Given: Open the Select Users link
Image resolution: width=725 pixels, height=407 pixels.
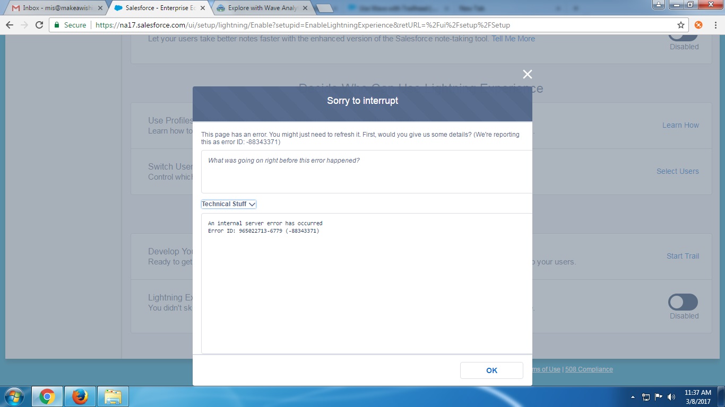Looking at the screenshot, I should coord(678,171).
